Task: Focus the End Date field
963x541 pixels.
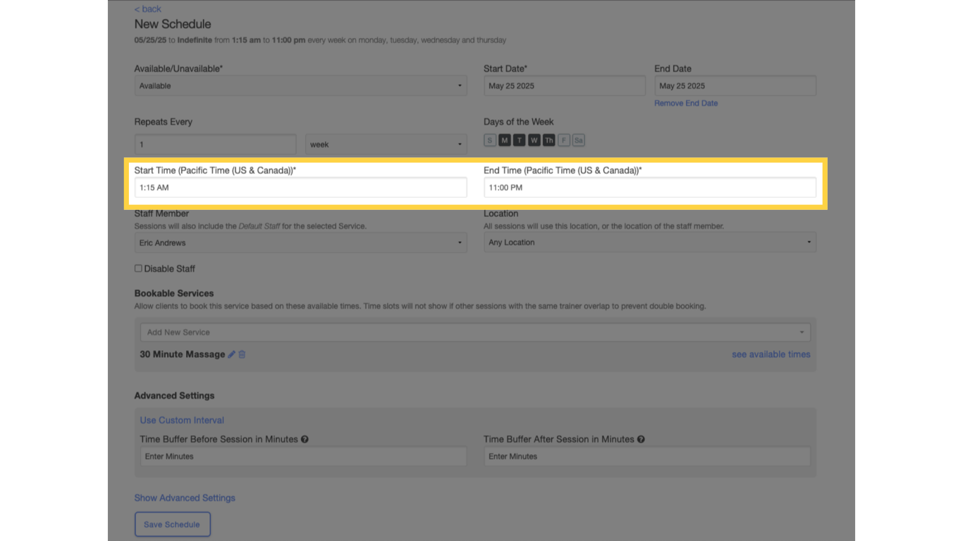Action: point(735,86)
